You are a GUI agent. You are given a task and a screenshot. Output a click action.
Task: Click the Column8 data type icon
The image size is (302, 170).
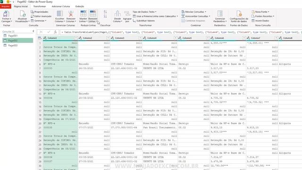pyautogui.click(x=281, y=38)
